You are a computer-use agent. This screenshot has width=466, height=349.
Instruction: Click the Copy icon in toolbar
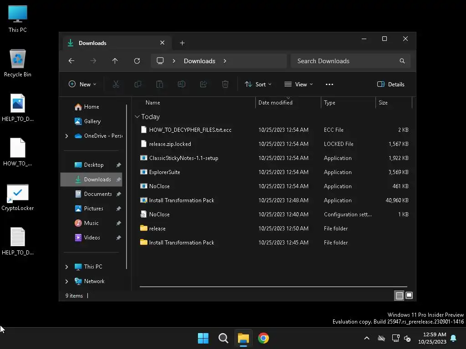[137, 84]
